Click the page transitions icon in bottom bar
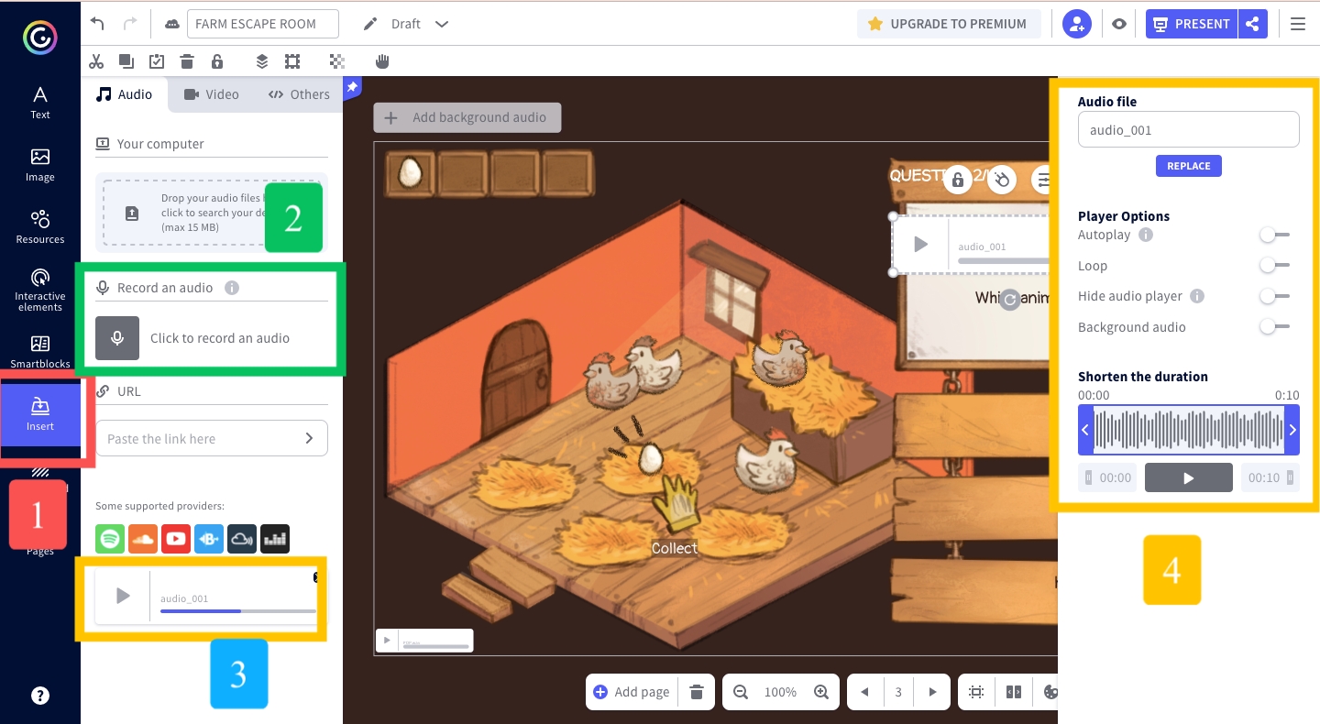Viewport: 1320px width, 724px height. point(1013,692)
